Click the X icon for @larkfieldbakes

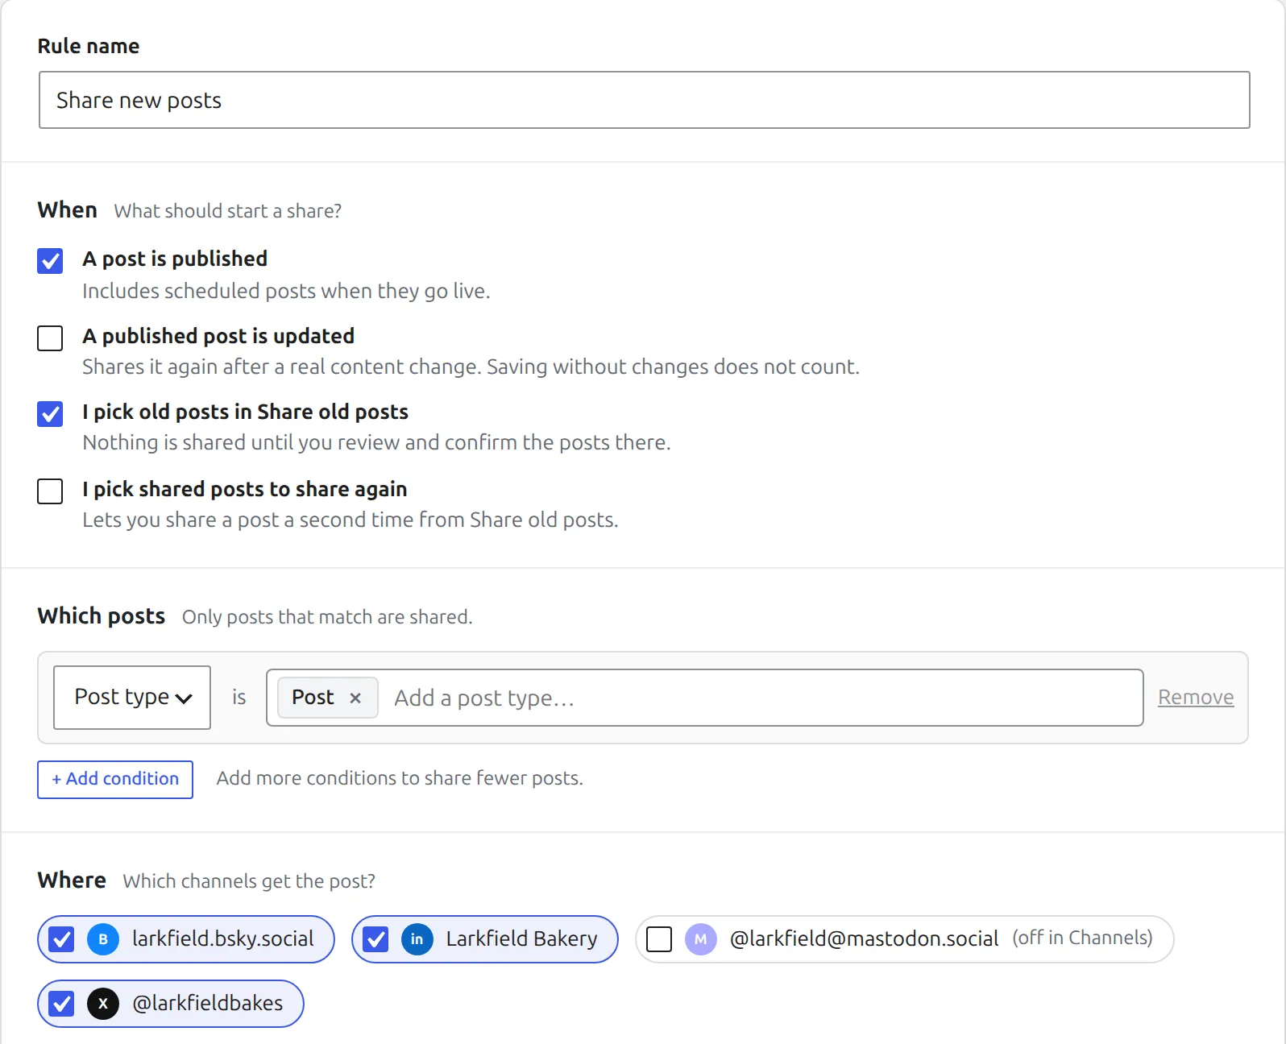click(x=103, y=1004)
